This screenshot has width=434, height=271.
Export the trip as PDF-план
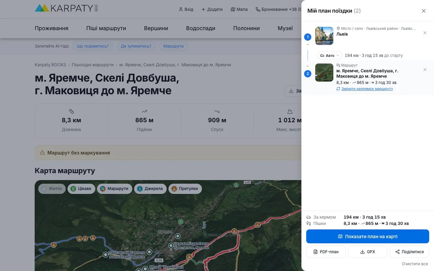click(x=326, y=252)
